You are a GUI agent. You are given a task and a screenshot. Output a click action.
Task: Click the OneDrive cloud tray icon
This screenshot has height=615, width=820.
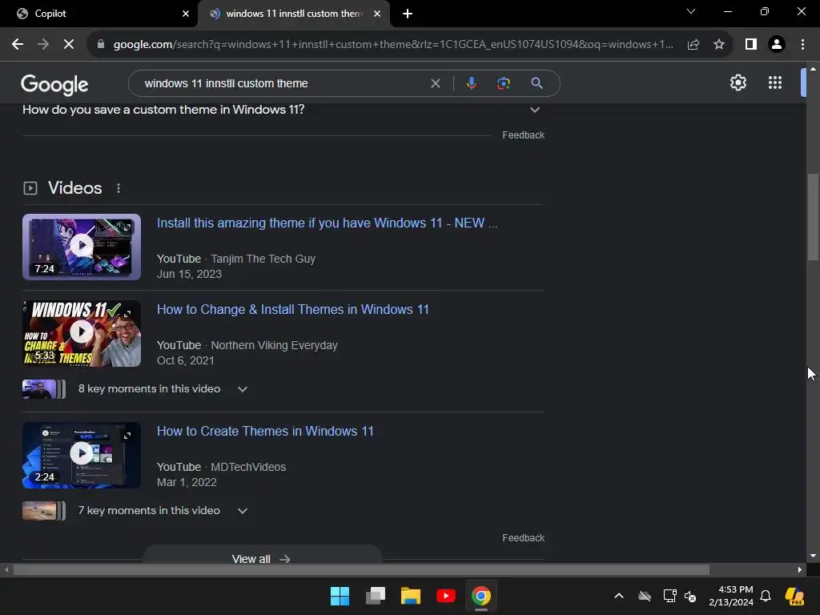(645, 596)
